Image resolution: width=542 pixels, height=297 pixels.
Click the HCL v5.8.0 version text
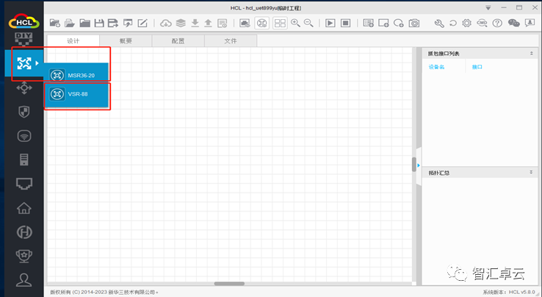pos(521,292)
